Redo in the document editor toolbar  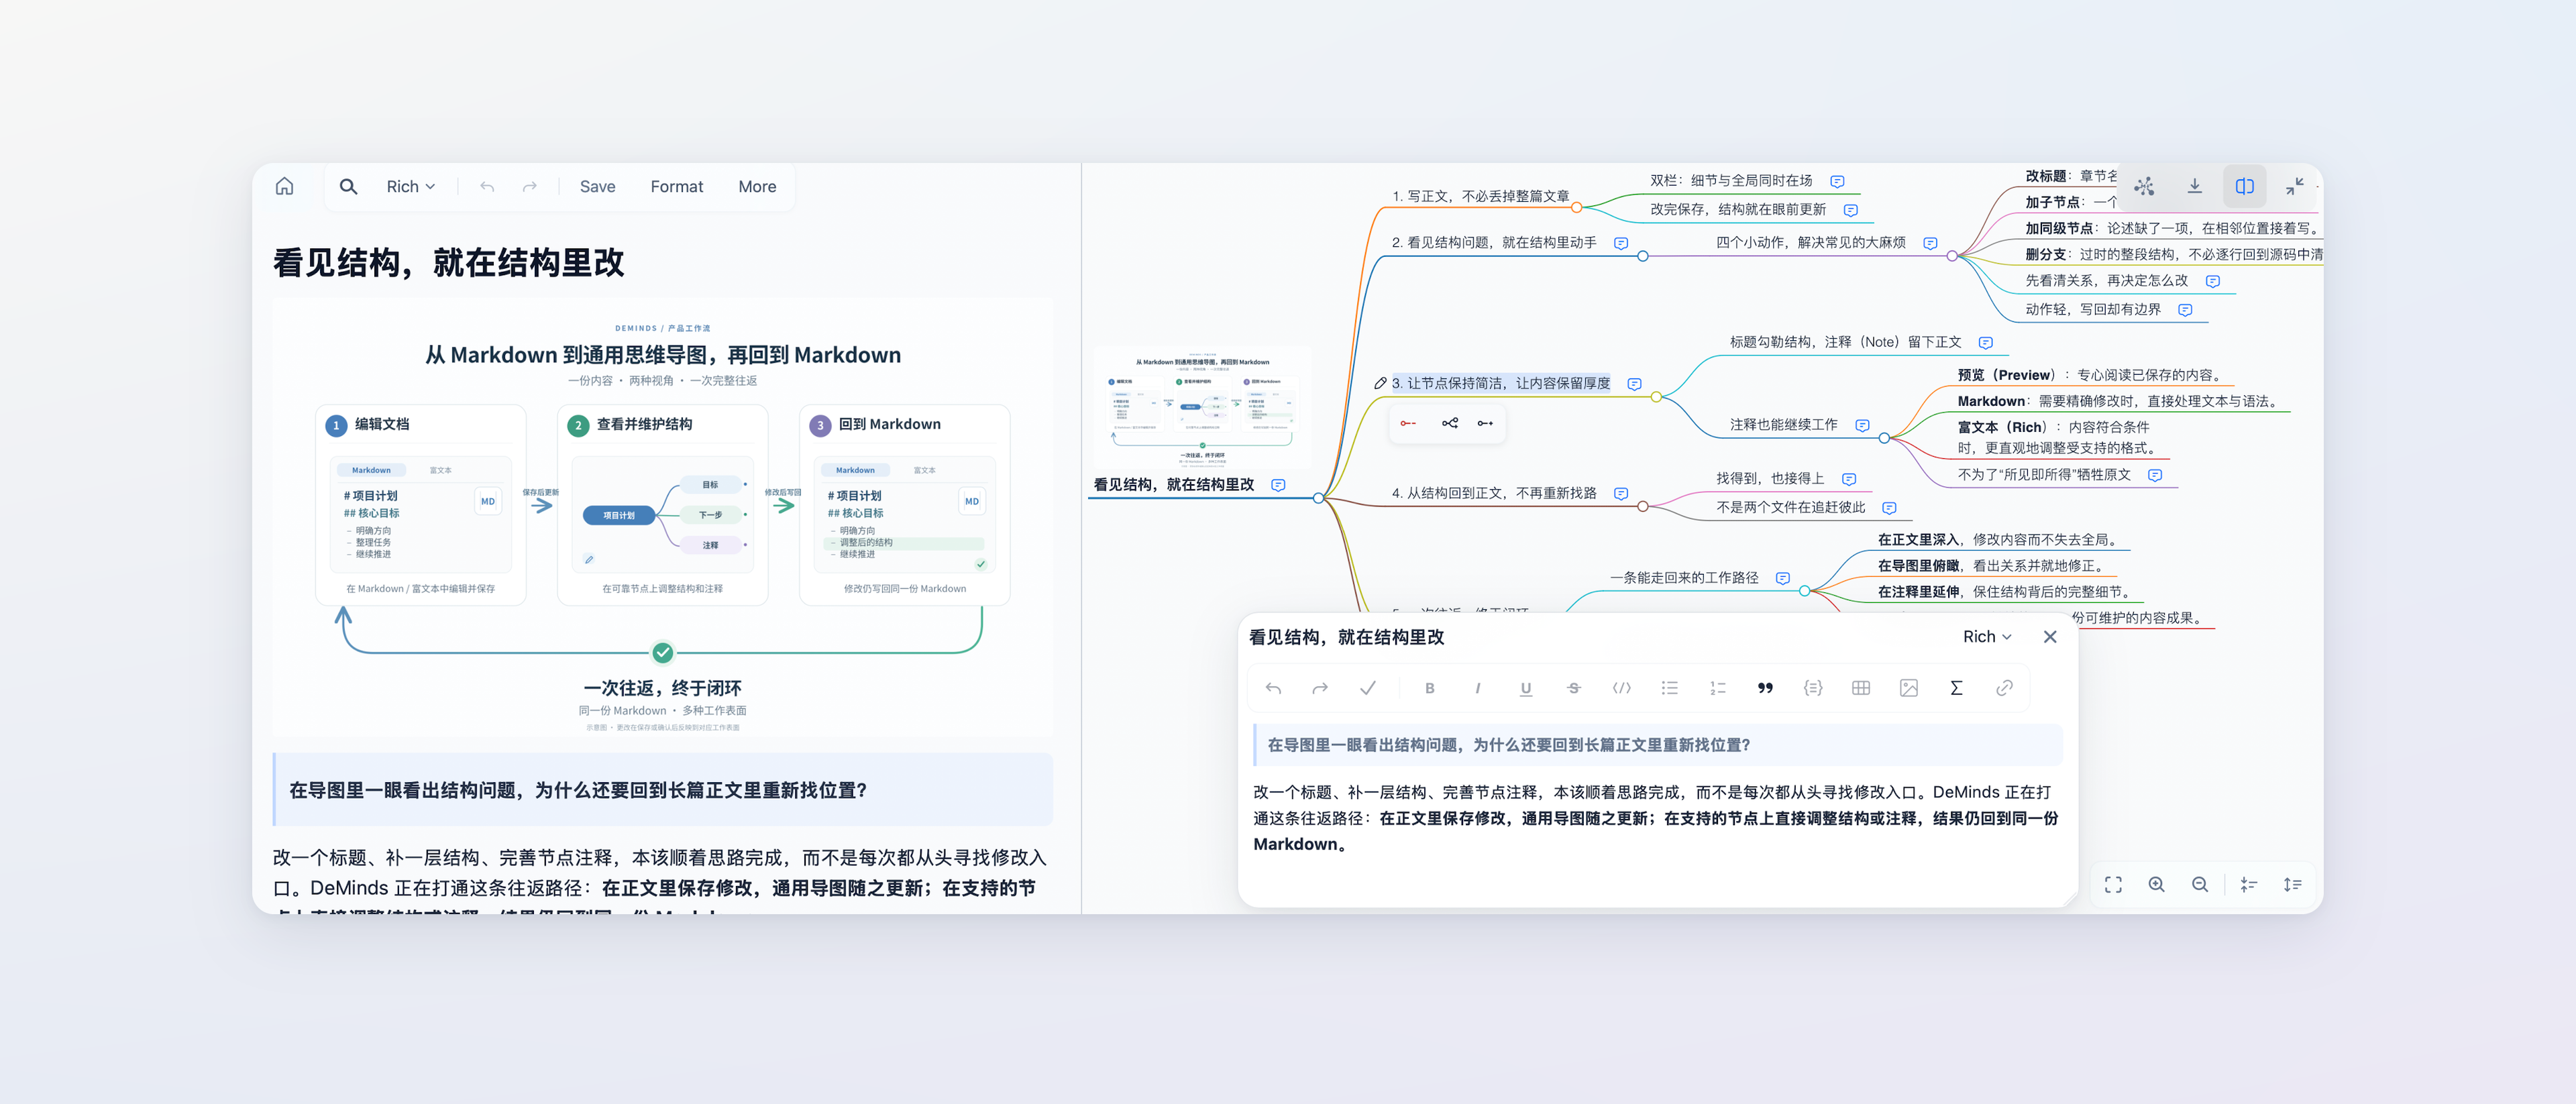(530, 186)
